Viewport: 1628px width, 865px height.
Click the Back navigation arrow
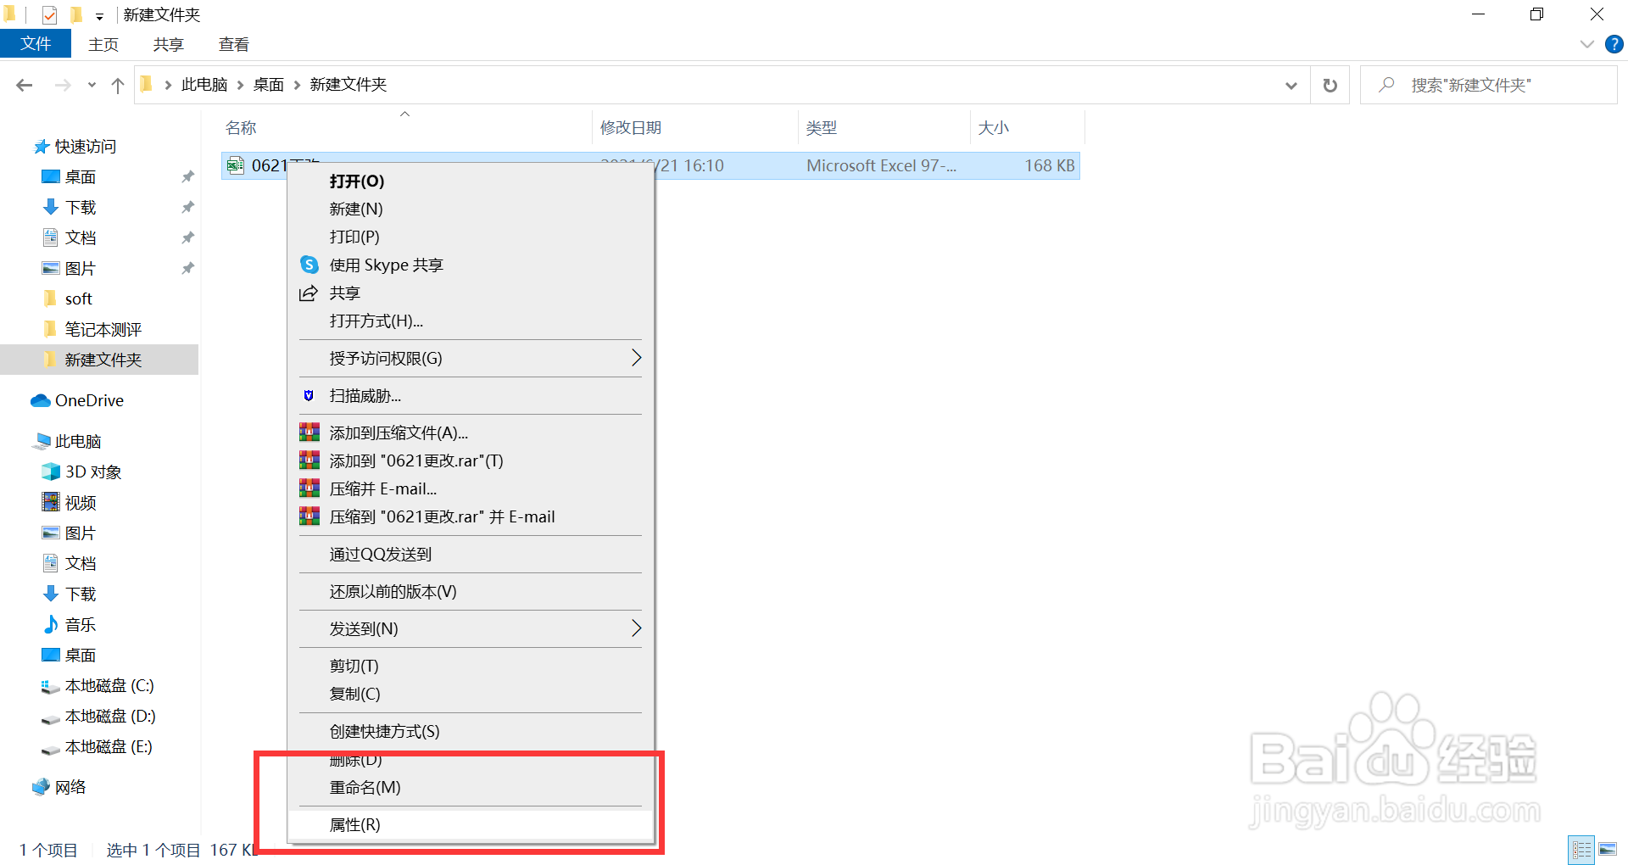tap(25, 85)
